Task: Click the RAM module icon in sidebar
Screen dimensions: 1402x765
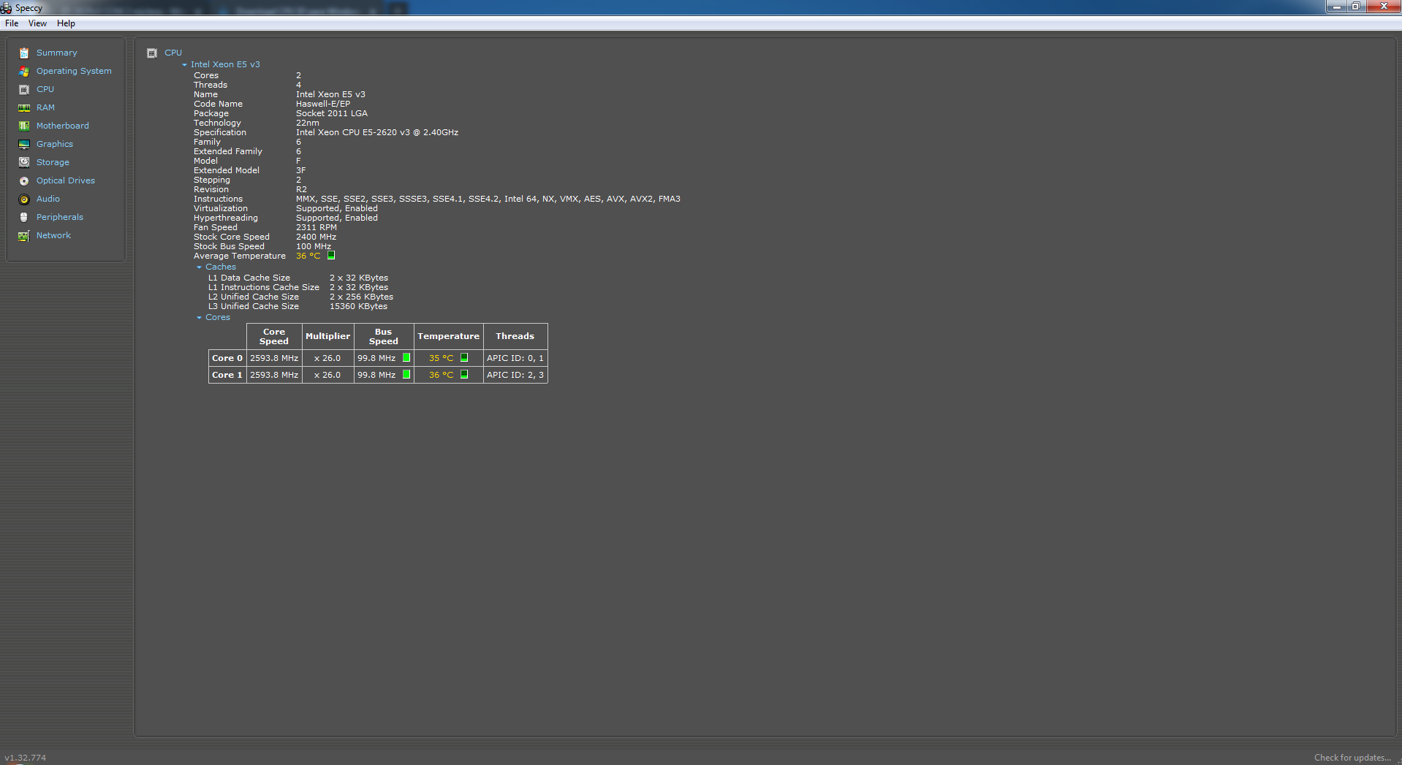Action: pos(24,107)
